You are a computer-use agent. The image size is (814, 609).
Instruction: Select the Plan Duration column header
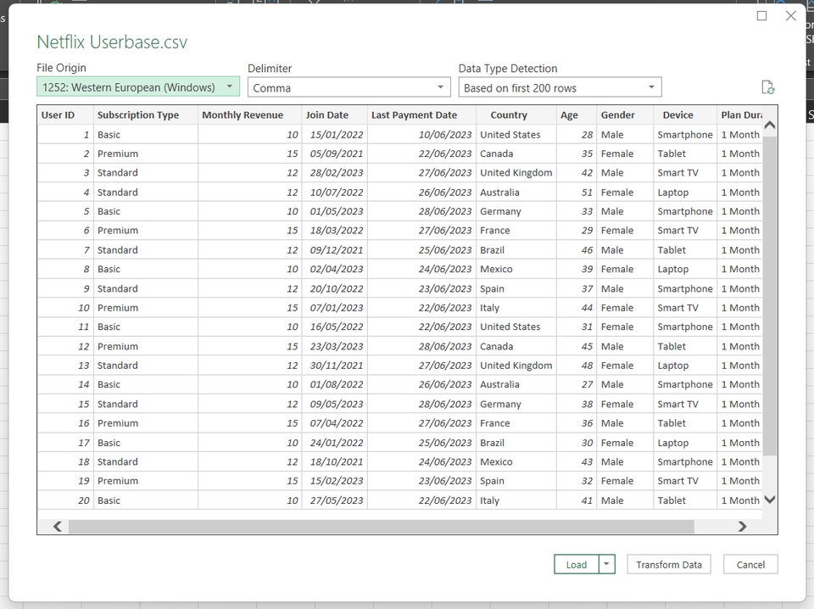tap(739, 115)
